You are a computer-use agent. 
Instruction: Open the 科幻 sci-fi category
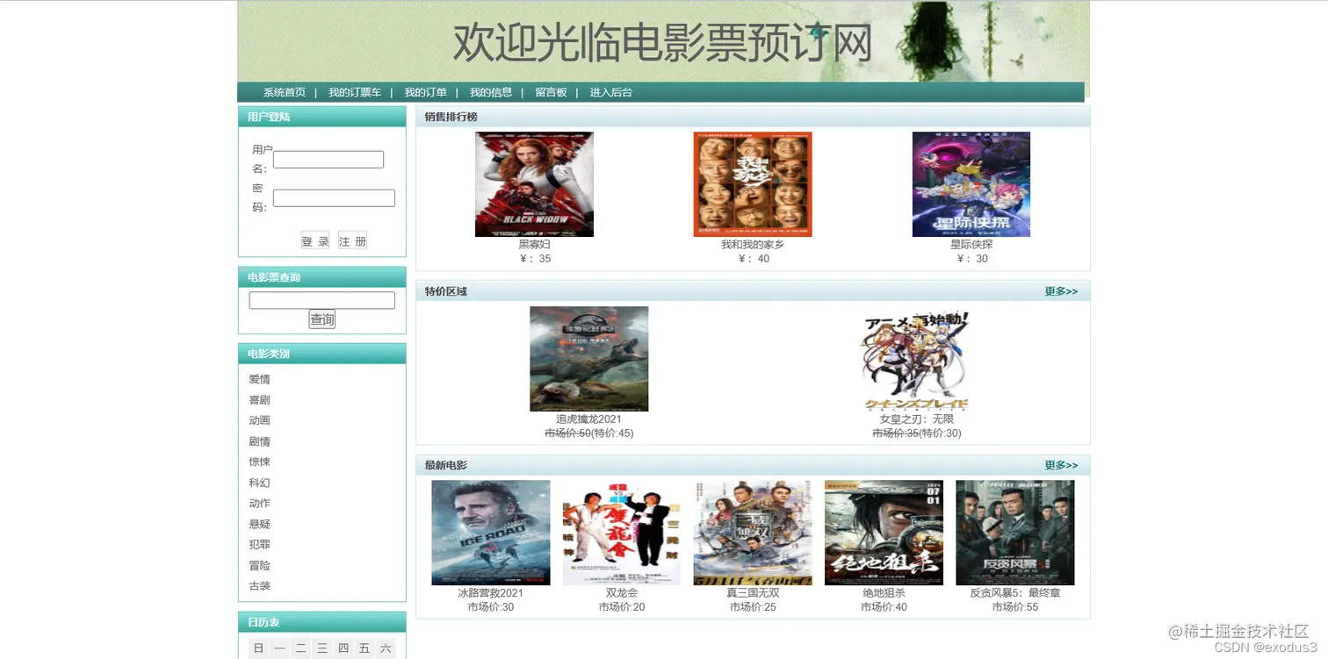[x=260, y=482]
